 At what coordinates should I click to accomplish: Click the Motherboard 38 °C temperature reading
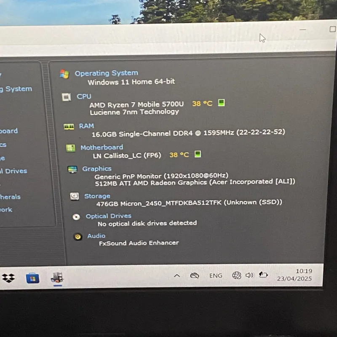[x=179, y=155]
